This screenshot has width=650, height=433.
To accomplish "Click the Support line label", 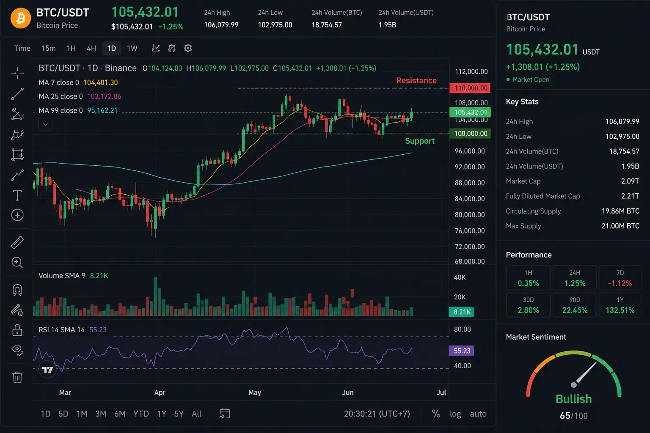I will tap(420, 141).
